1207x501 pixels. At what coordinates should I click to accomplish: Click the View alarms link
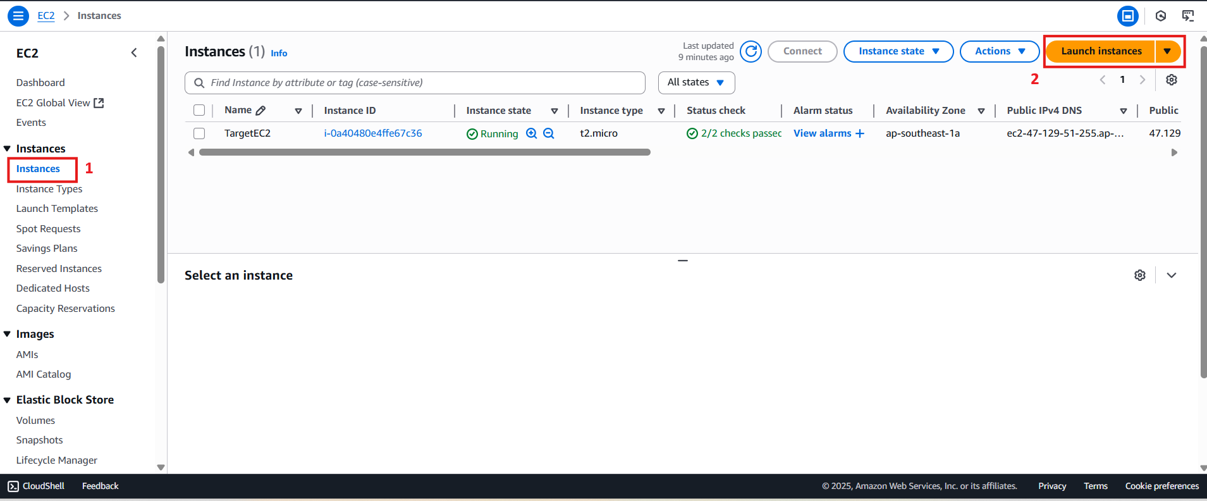[822, 133]
